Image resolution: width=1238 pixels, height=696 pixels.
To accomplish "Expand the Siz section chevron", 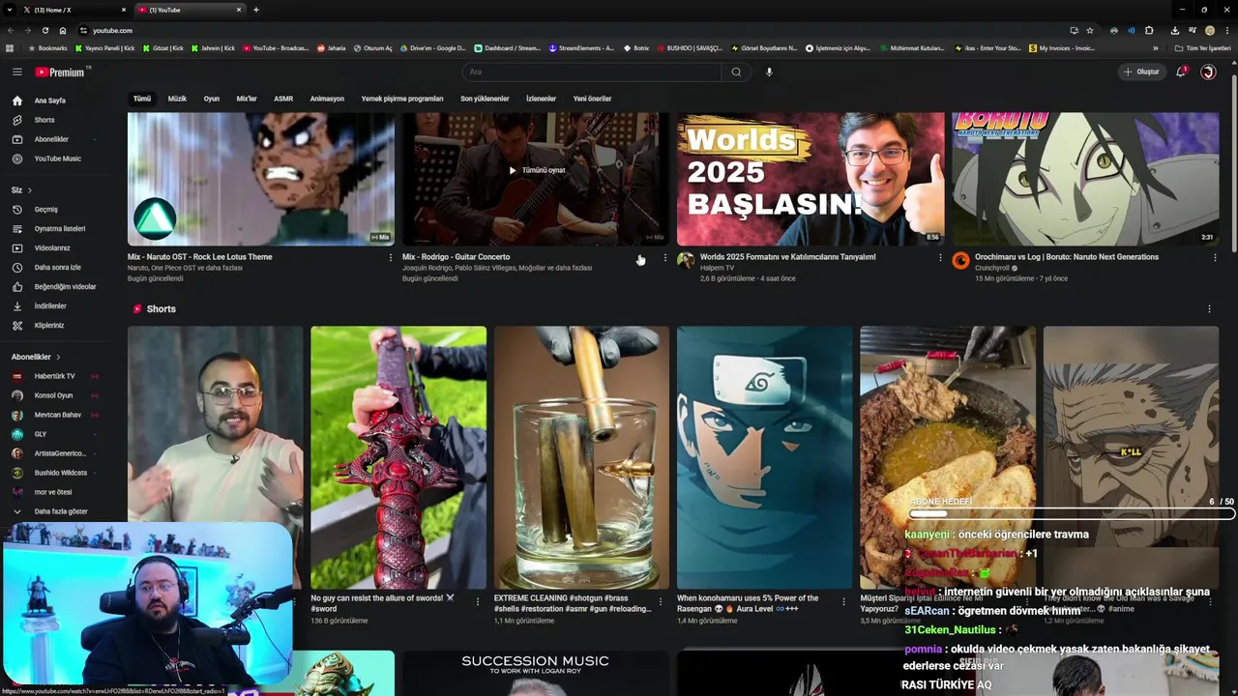I will pos(30,190).
